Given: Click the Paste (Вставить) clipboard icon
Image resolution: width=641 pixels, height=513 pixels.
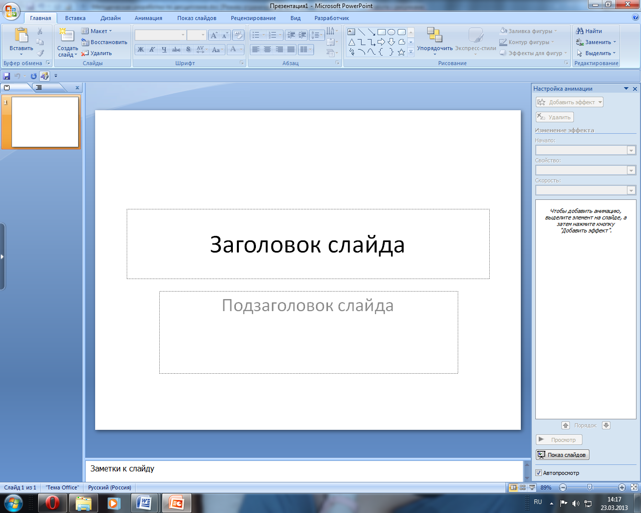Looking at the screenshot, I should pos(22,36).
